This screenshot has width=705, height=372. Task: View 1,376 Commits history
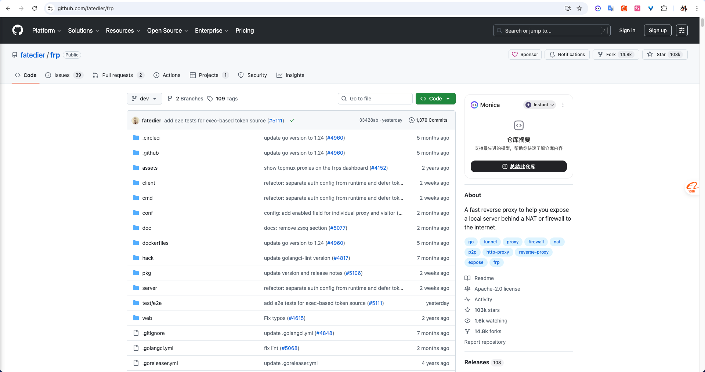click(x=428, y=120)
